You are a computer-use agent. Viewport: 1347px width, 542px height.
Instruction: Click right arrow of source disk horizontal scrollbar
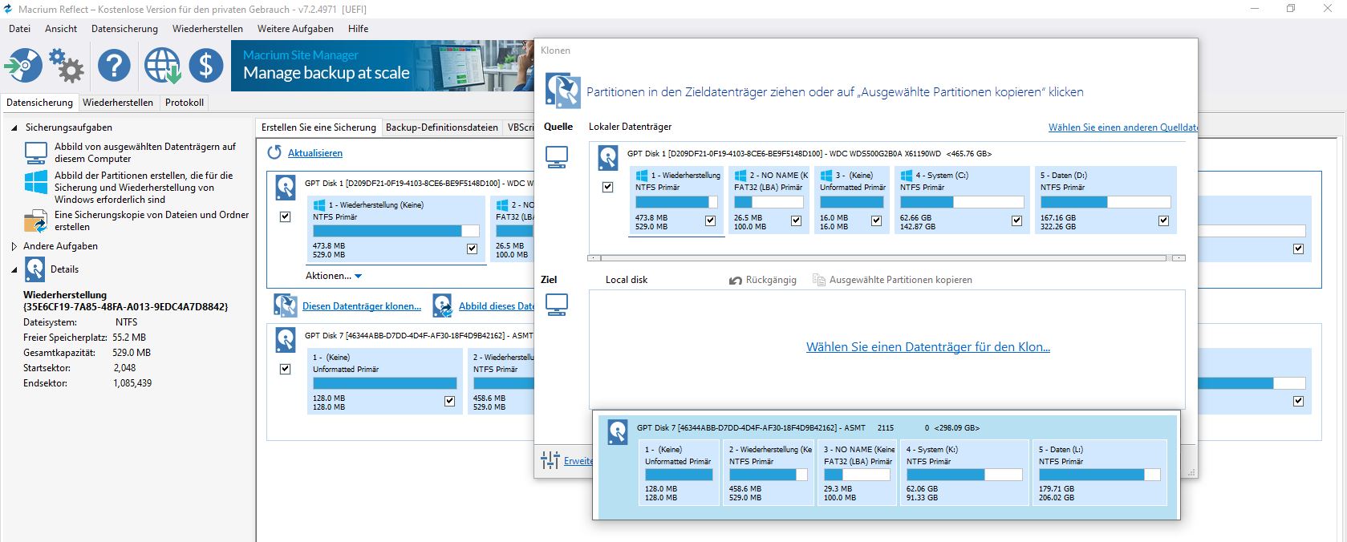[x=1179, y=258]
